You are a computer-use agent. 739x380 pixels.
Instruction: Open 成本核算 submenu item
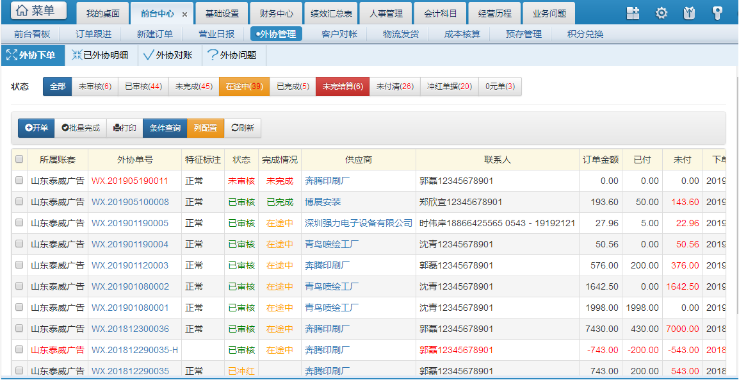pyautogui.click(x=462, y=34)
